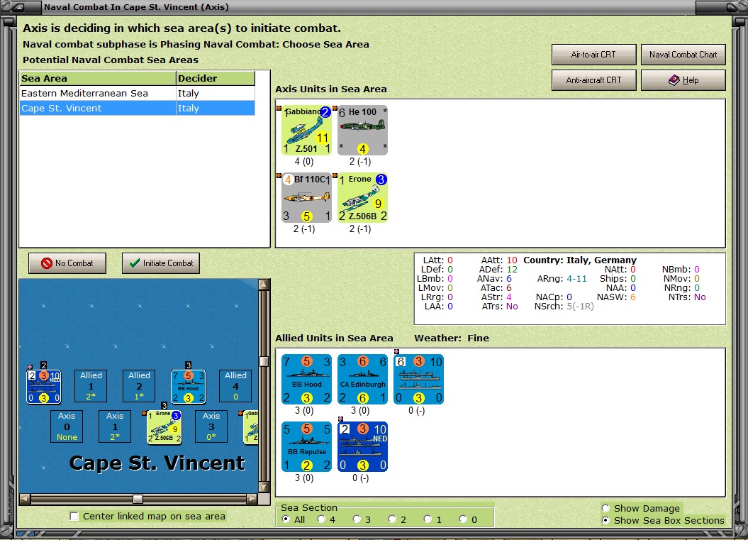Screen dimensions: 748x540
Task: Click the green checkmark on Initiate Combat
Action: (x=135, y=263)
